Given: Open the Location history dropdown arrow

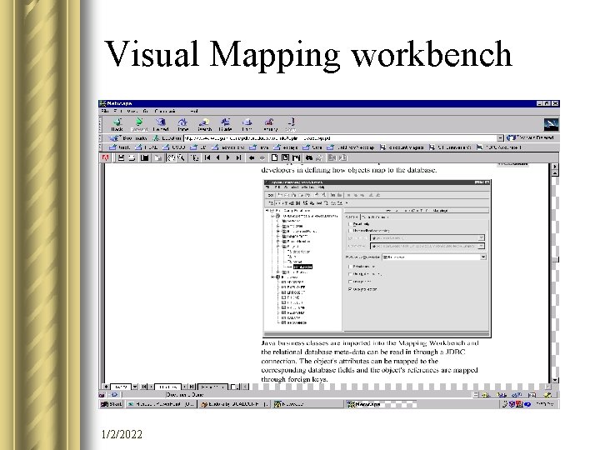Looking at the screenshot, I should (x=500, y=138).
